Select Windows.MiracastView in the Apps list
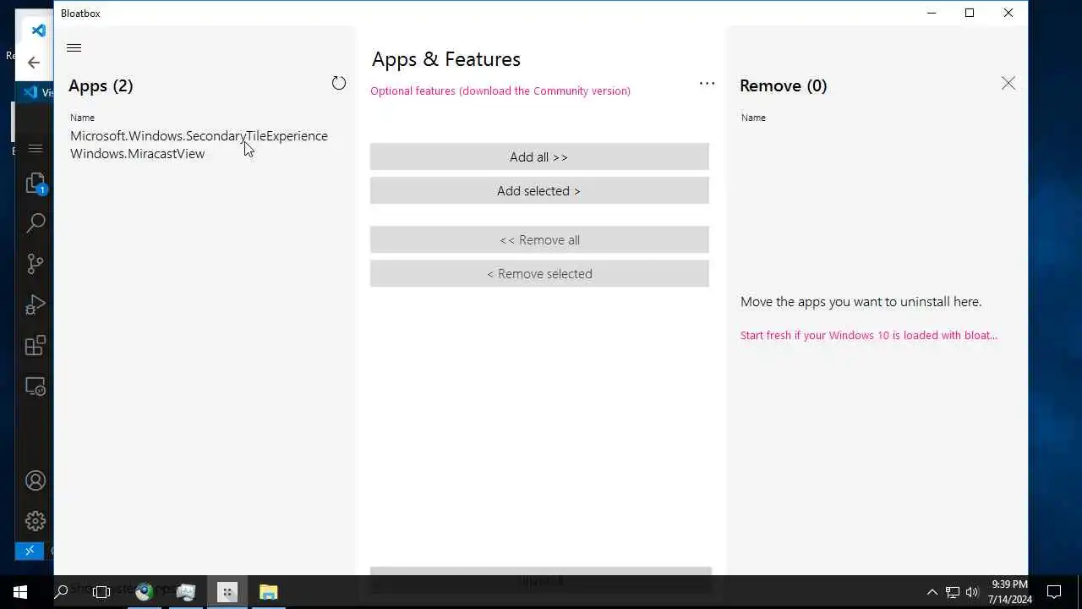 pos(137,154)
